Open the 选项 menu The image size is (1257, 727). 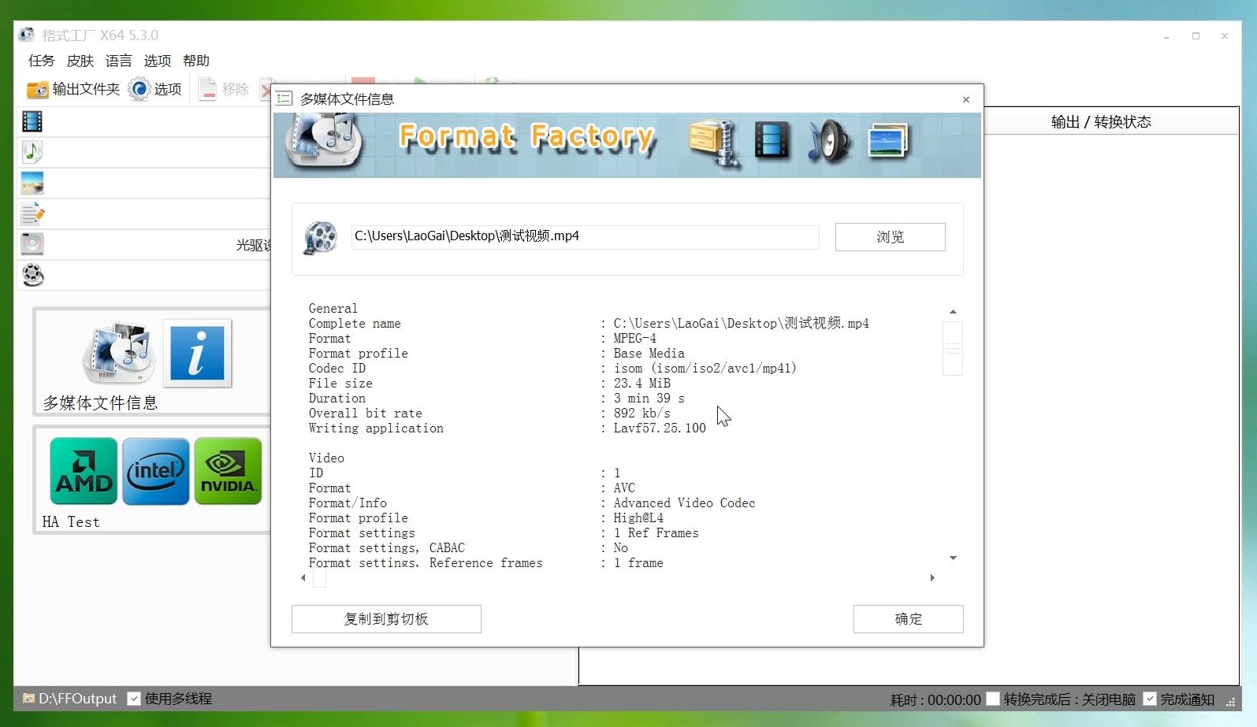click(158, 61)
